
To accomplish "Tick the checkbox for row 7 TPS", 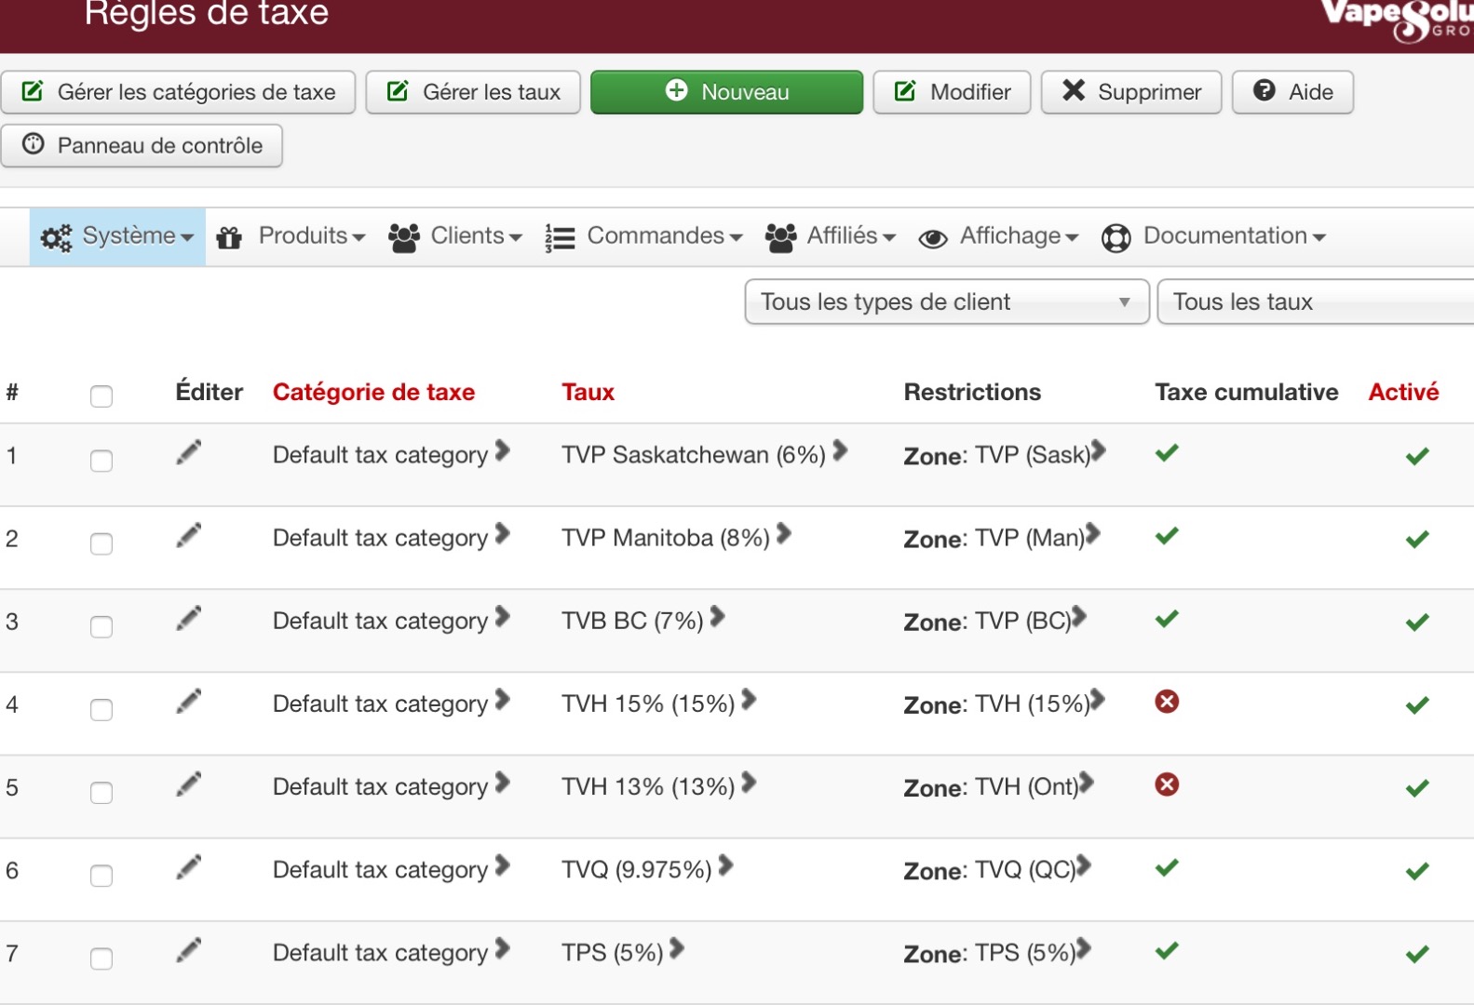I will pyautogui.click(x=101, y=958).
